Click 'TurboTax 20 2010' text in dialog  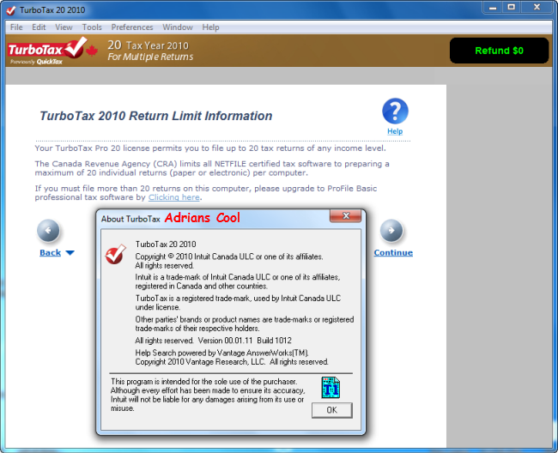(x=166, y=245)
